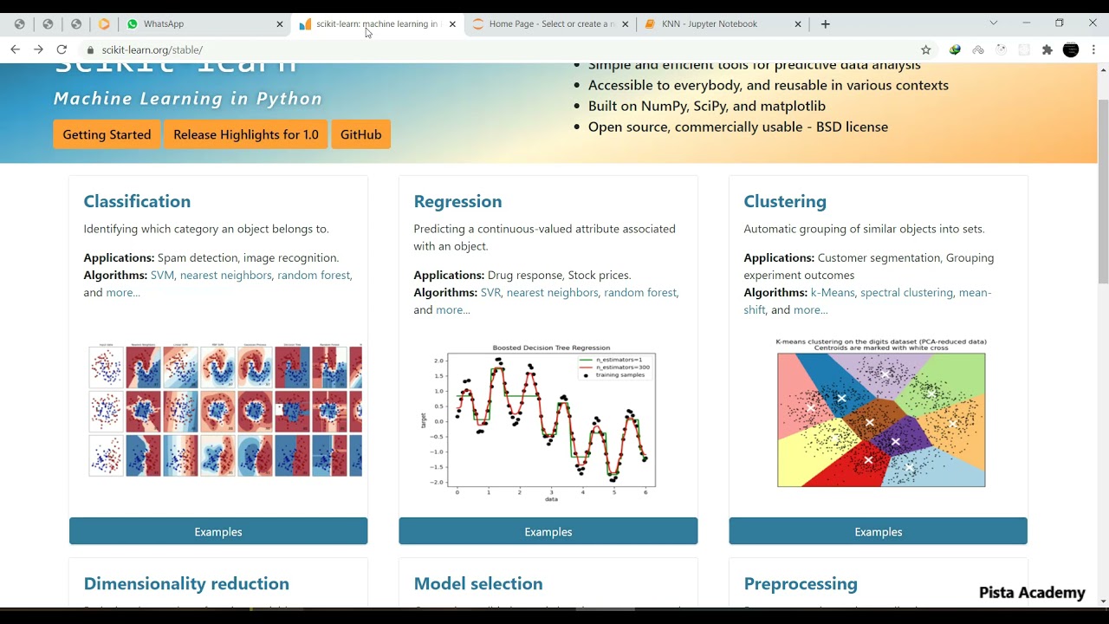Open the Chrome three-dot menu
The height and width of the screenshot is (624, 1109).
pyautogui.click(x=1094, y=50)
